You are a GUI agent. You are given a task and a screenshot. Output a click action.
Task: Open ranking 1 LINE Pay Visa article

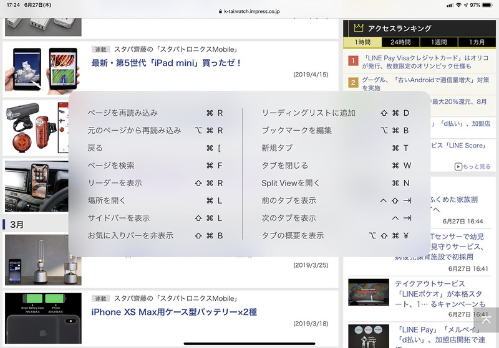425,62
